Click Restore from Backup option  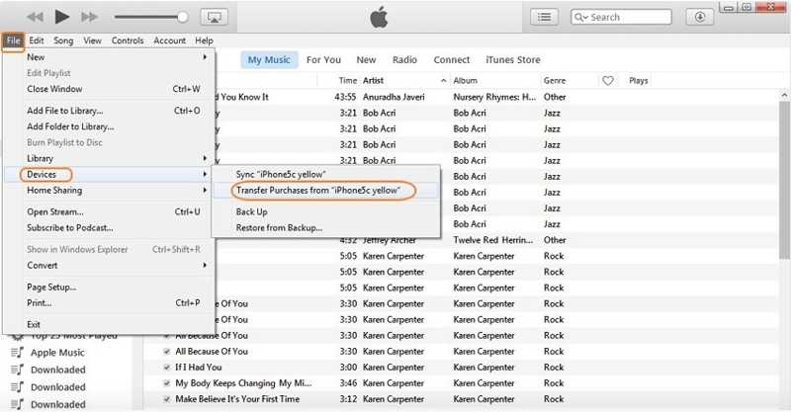pos(278,227)
